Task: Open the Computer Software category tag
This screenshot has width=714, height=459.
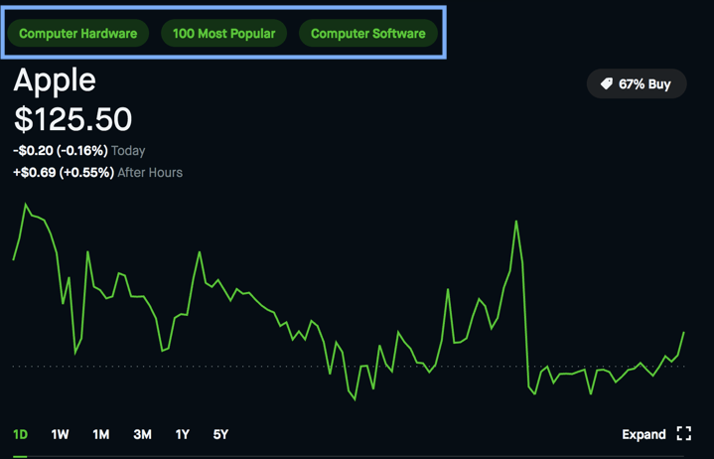Action: click(368, 33)
